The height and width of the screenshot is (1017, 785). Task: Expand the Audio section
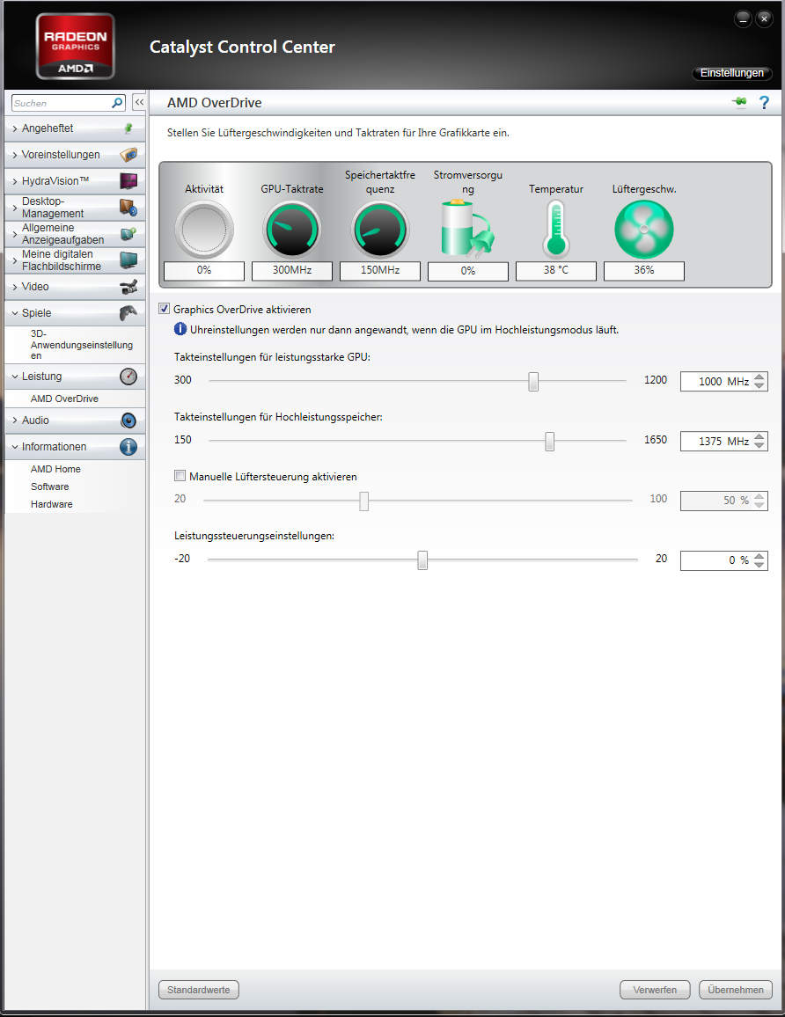(x=15, y=421)
